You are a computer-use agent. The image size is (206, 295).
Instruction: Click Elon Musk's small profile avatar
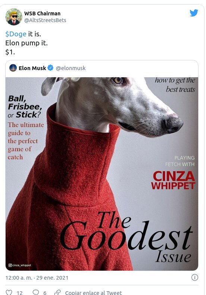[x=13, y=68]
